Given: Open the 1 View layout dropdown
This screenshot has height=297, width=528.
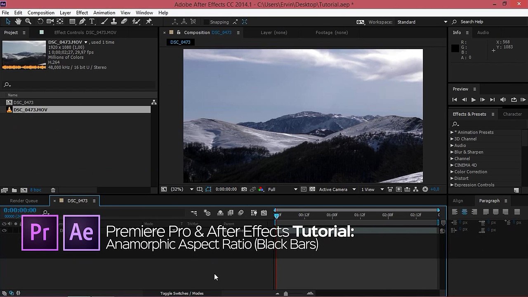Looking at the screenshot, I should tap(372, 189).
